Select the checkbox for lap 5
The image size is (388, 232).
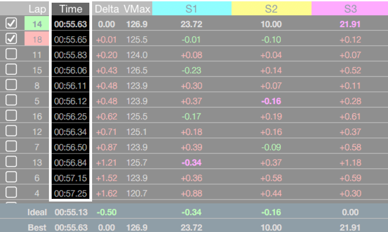click(x=11, y=100)
